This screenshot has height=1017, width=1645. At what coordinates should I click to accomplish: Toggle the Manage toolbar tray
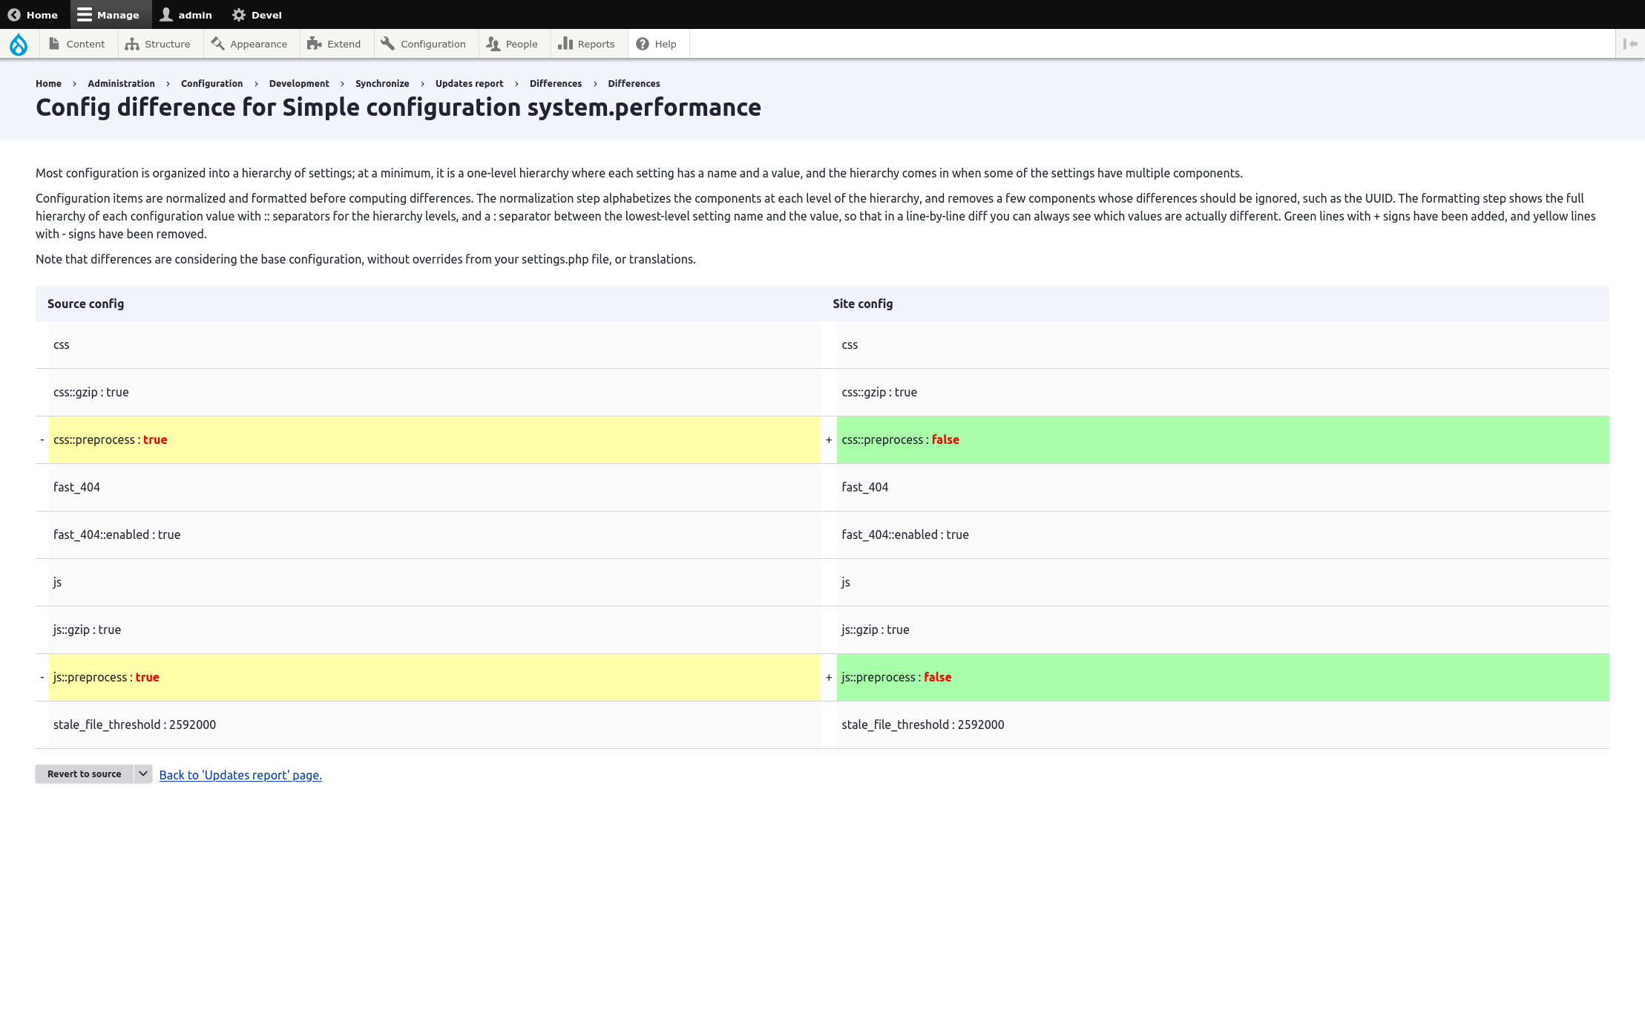click(x=108, y=15)
